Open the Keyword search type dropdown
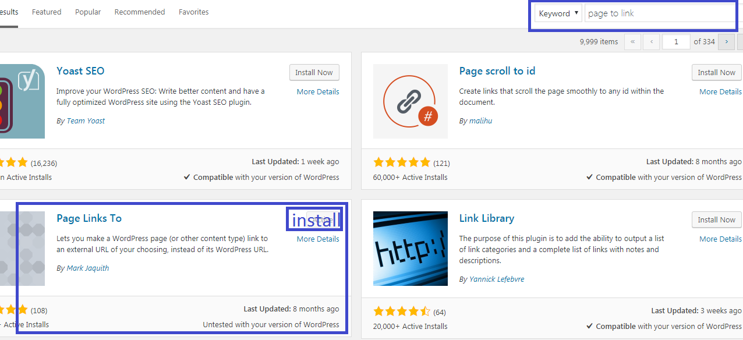The width and height of the screenshot is (743, 340). pos(558,13)
